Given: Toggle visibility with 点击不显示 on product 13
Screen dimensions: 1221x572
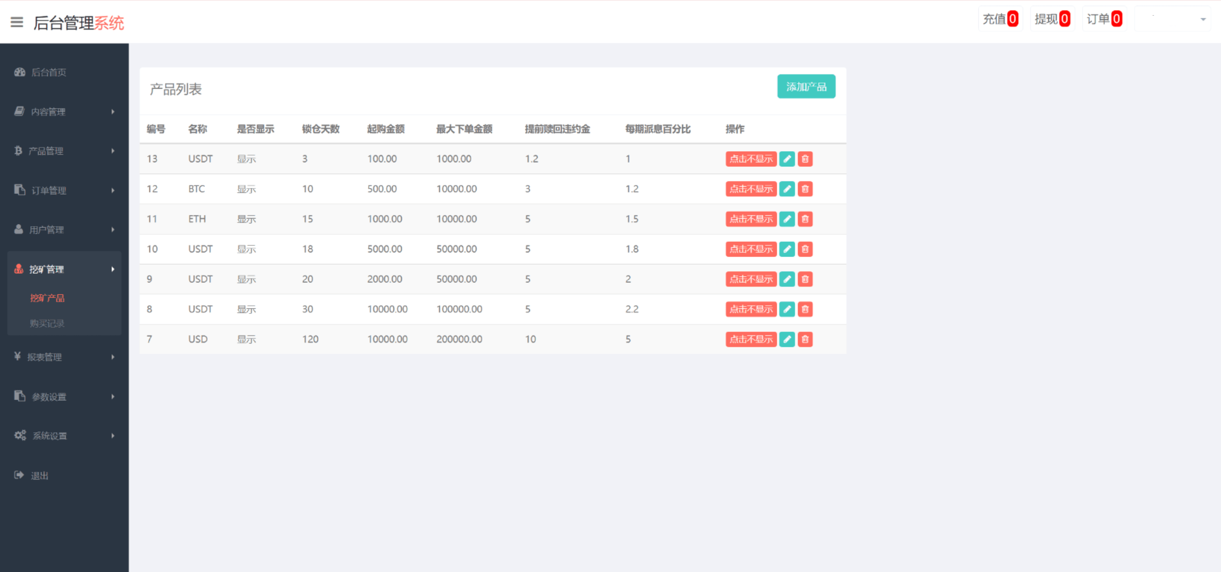Looking at the screenshot, I should pyautogui.click(x=751, y=159).
